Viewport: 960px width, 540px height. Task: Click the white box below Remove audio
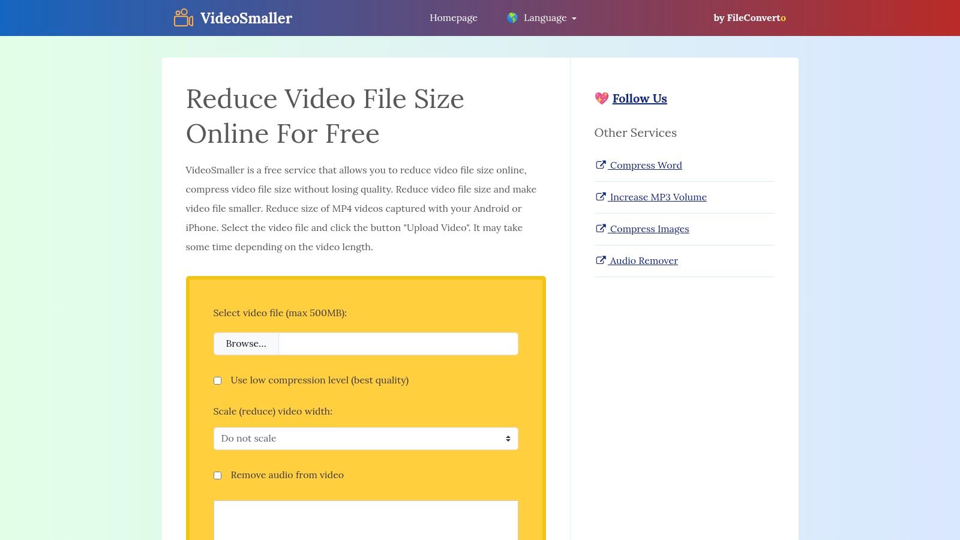(x=365, y=520)
